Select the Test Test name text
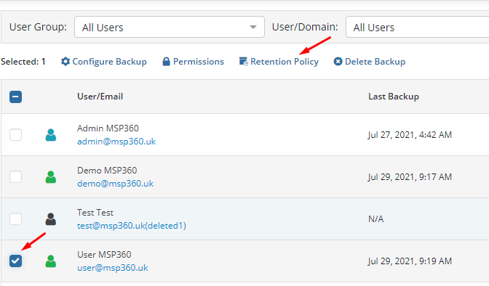Viewport: 489px width, 286px height. click(x=95, y=213)
